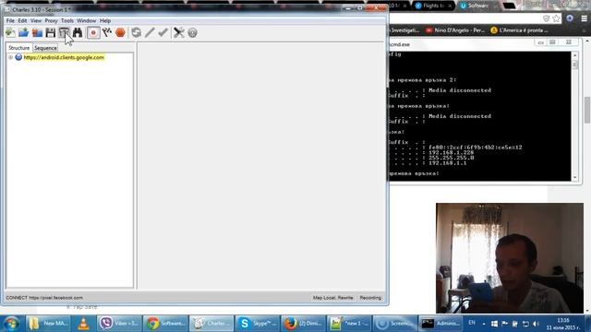Open the Charles taskbar item
The height and width of the screenshot is (332, 591).
point(211,324)
